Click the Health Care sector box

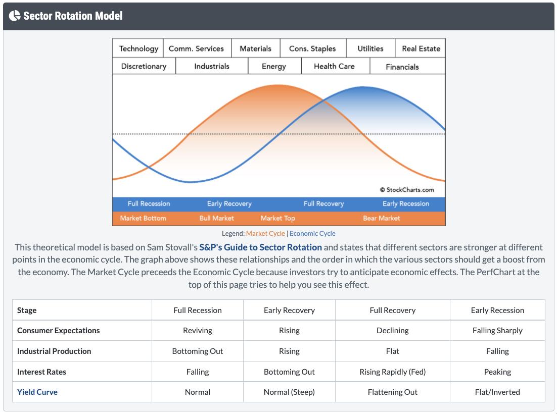(x=334, y=67)
